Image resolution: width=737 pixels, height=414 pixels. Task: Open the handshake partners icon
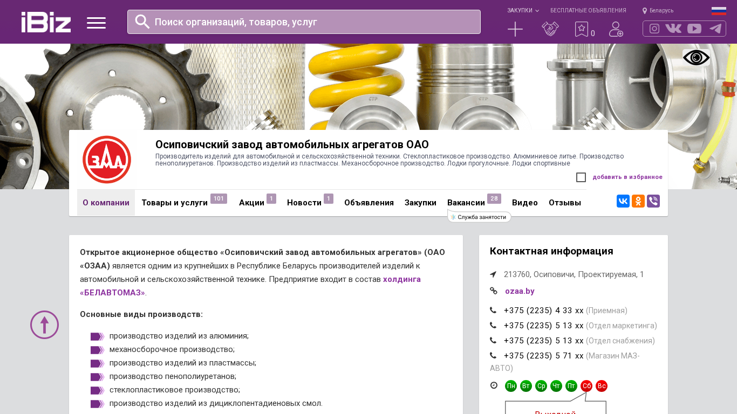click(x=550, y=29)
